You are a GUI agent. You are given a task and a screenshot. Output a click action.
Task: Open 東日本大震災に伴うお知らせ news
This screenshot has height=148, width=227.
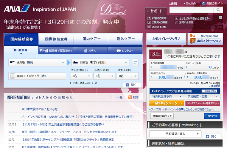click(x=39, y=109)
